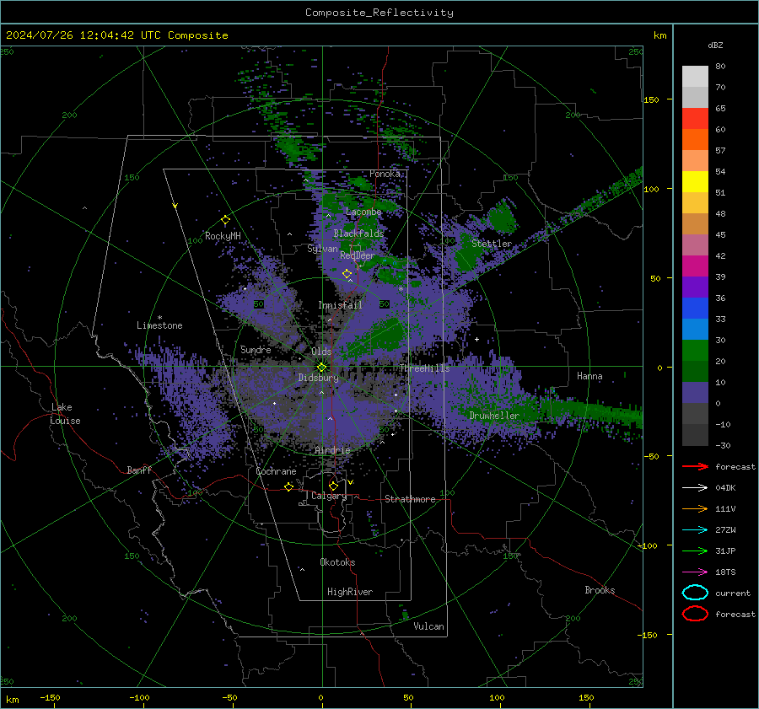This screenshot has width=759, height=709.
Task: Click the HighRiver label
Action: [x=350, y=592]
